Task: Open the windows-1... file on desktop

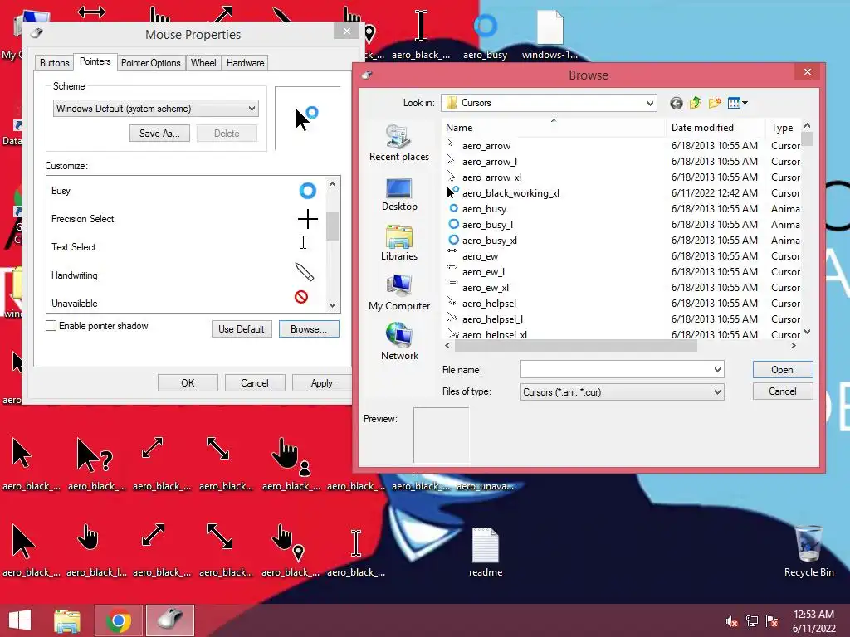Action: (550, 35)
